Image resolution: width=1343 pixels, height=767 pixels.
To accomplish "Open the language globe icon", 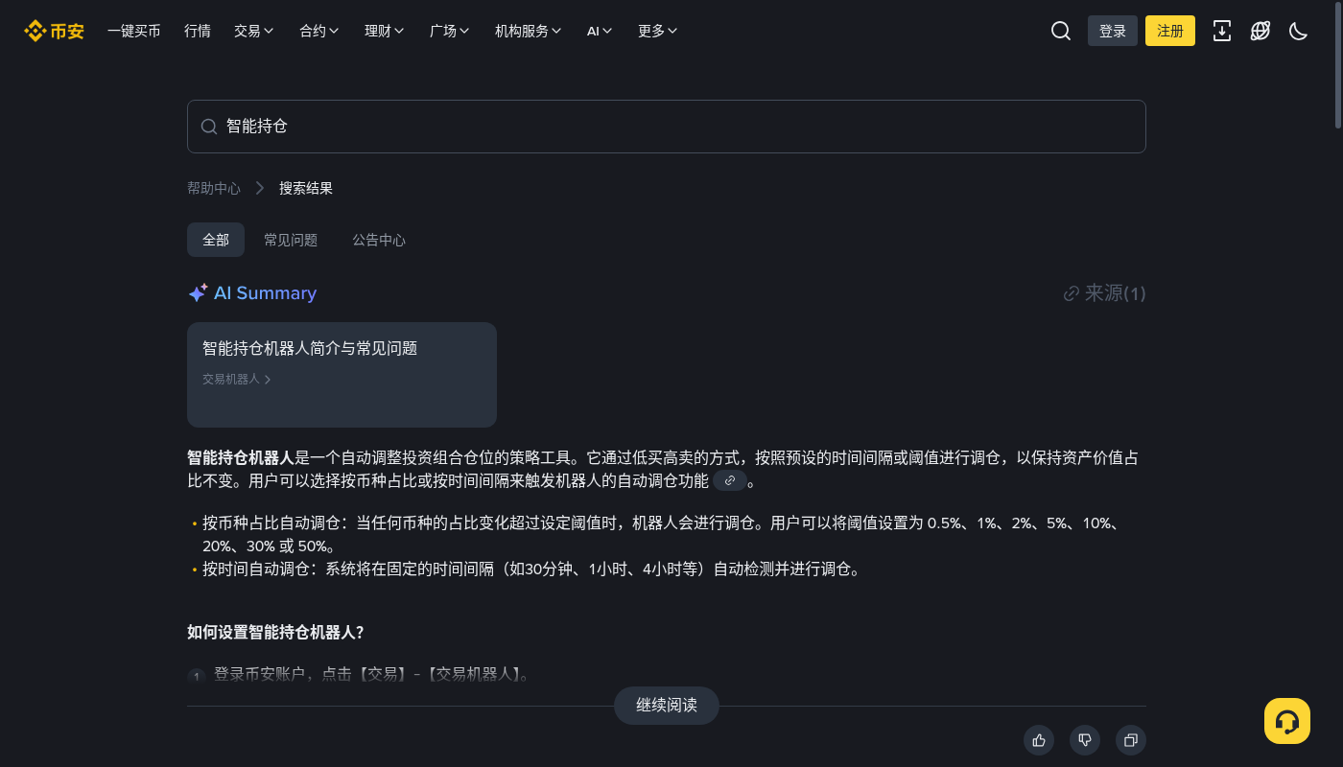I will (1261, 31).
